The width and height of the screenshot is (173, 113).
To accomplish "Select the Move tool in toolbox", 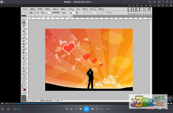I will pos(24,20).
